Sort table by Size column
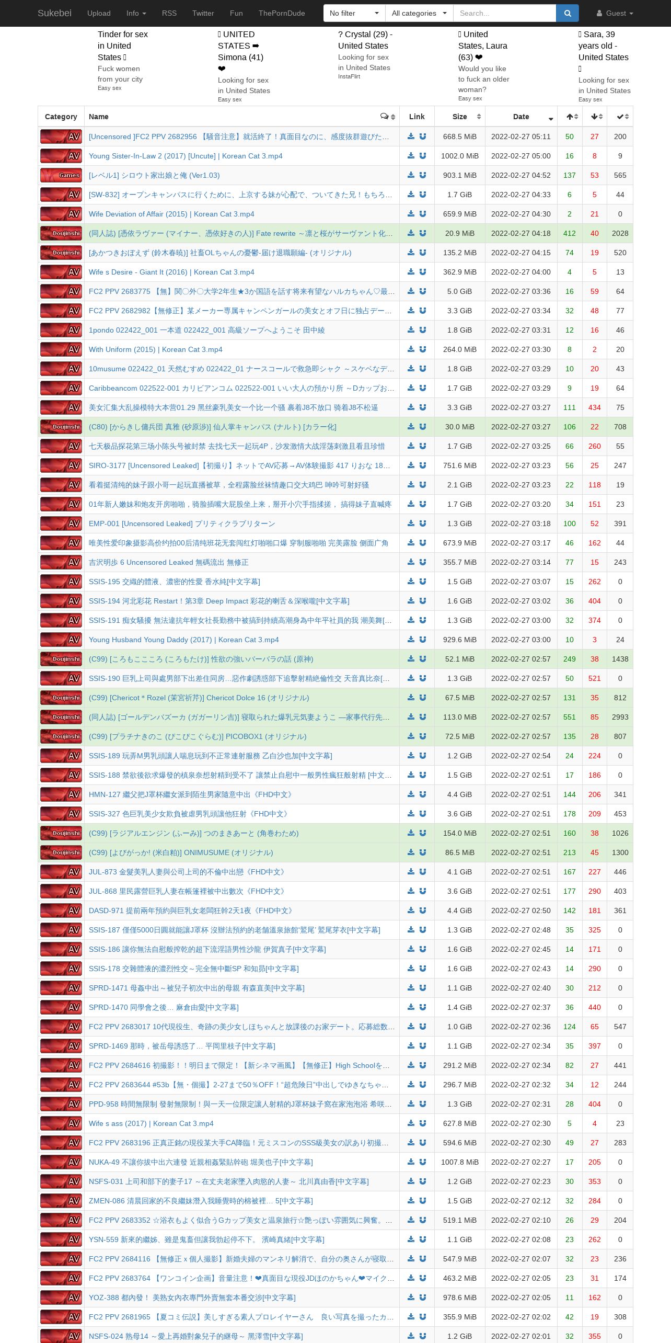The image size is (671, 1343). pos(460,117)
